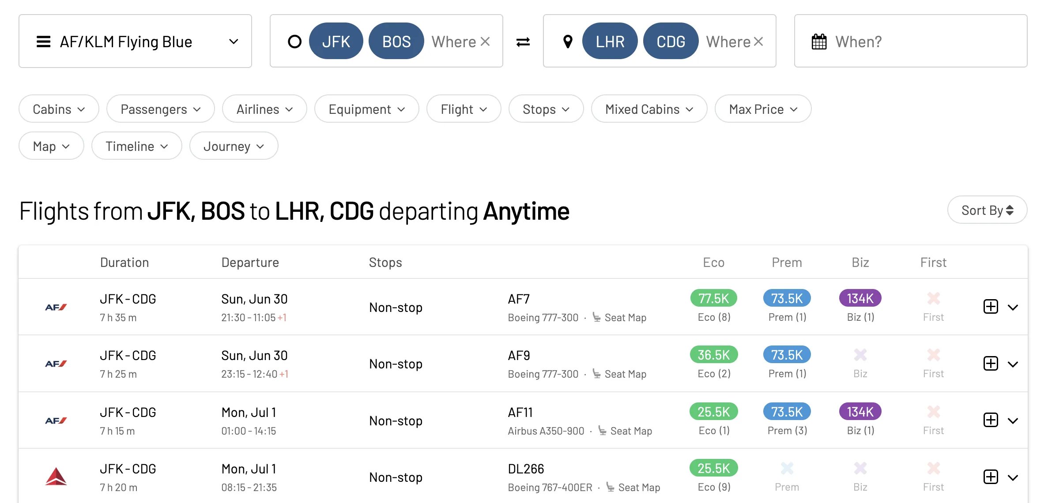1048x503 pixels.
Task: Open the Flight filter dropdown
Action: (464, 109)
